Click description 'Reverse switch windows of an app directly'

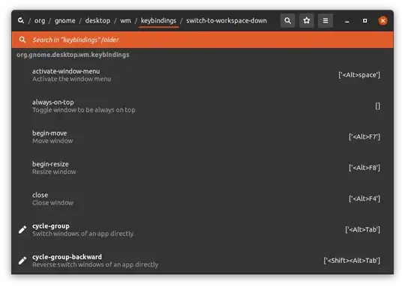(95, 265)
